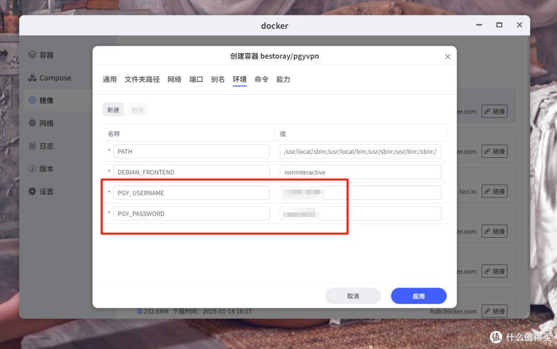Edit the DEBIAN_FRONTEND name field
557x349 pixels.
coord(191,172)
